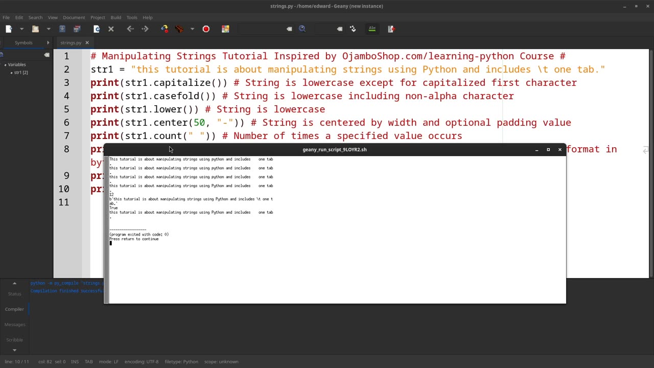Click the INS mode indicator
Image resolution: width=654 pixels, height=368 pixels.
coord(75,362)
